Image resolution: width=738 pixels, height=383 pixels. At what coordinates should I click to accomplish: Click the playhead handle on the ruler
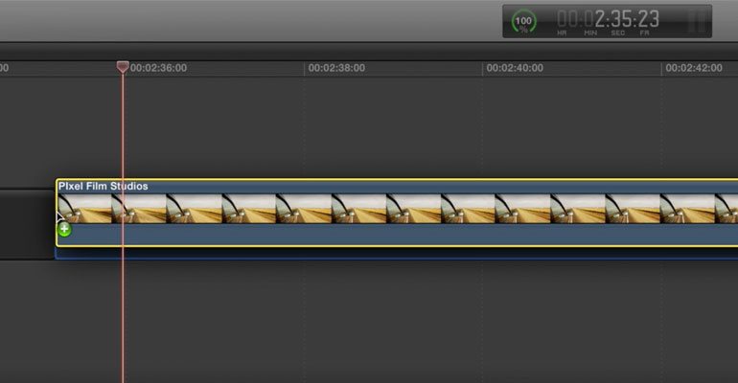coord(123,67)
